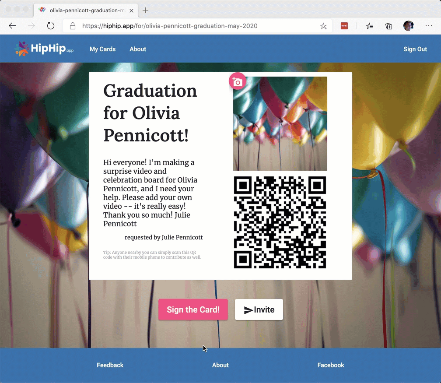Image resolution: width=441 pixels, height=383 pixels.
Task: Click the grayed-out forward arrow
Action: (31, 26)
